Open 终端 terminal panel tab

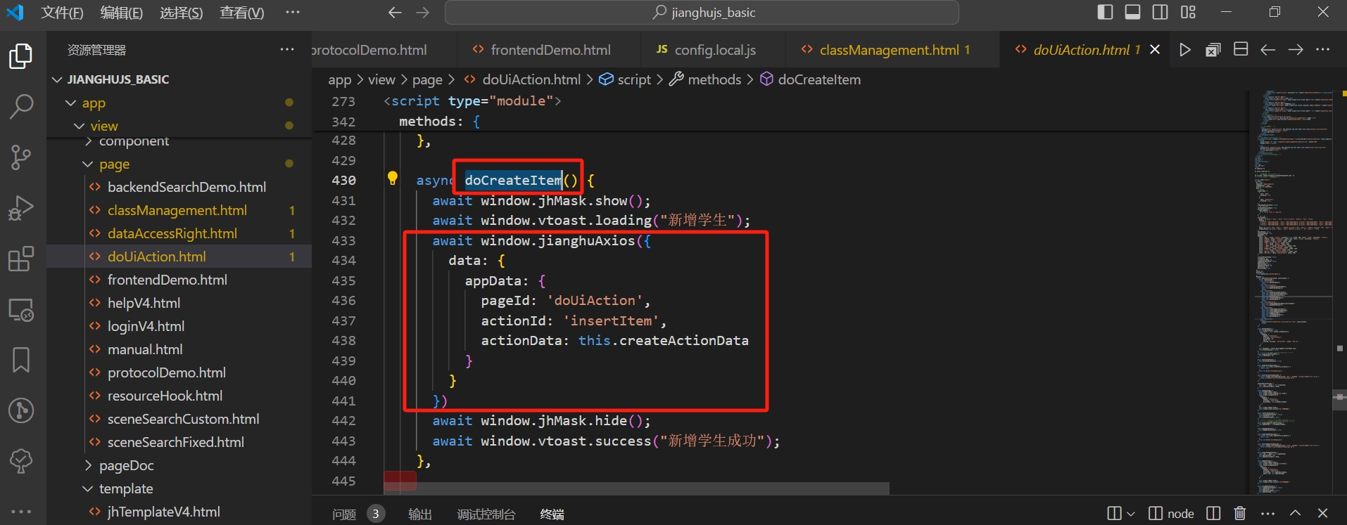coord(552,514)
